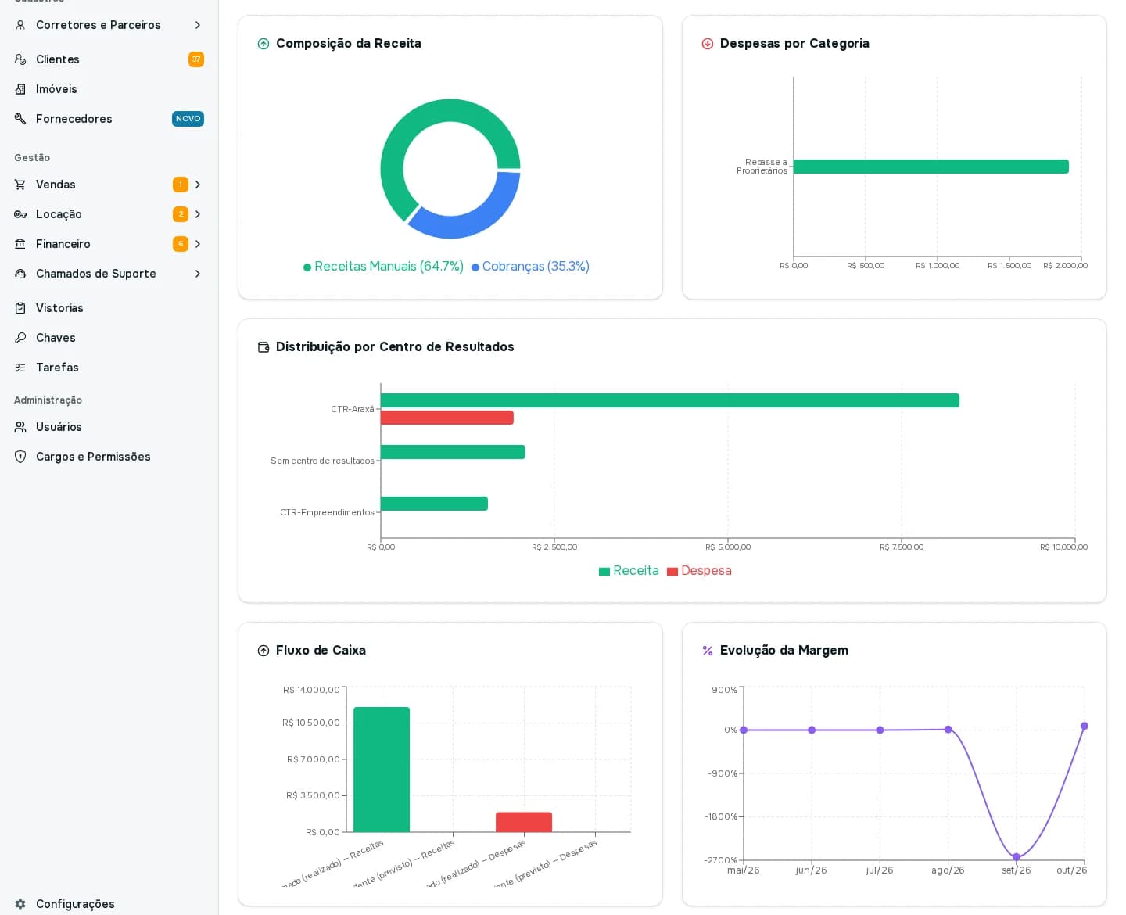Click the "Administração" section heading
Image resolution: width=1126 pixels, height=915 pixels.
(x=48, y=400)
